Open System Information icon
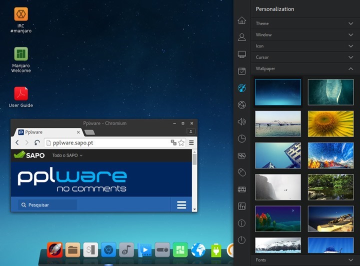Image resolution: width=360 pixels, height=266 pixels. pyautogui.click(x=242, y=223)
